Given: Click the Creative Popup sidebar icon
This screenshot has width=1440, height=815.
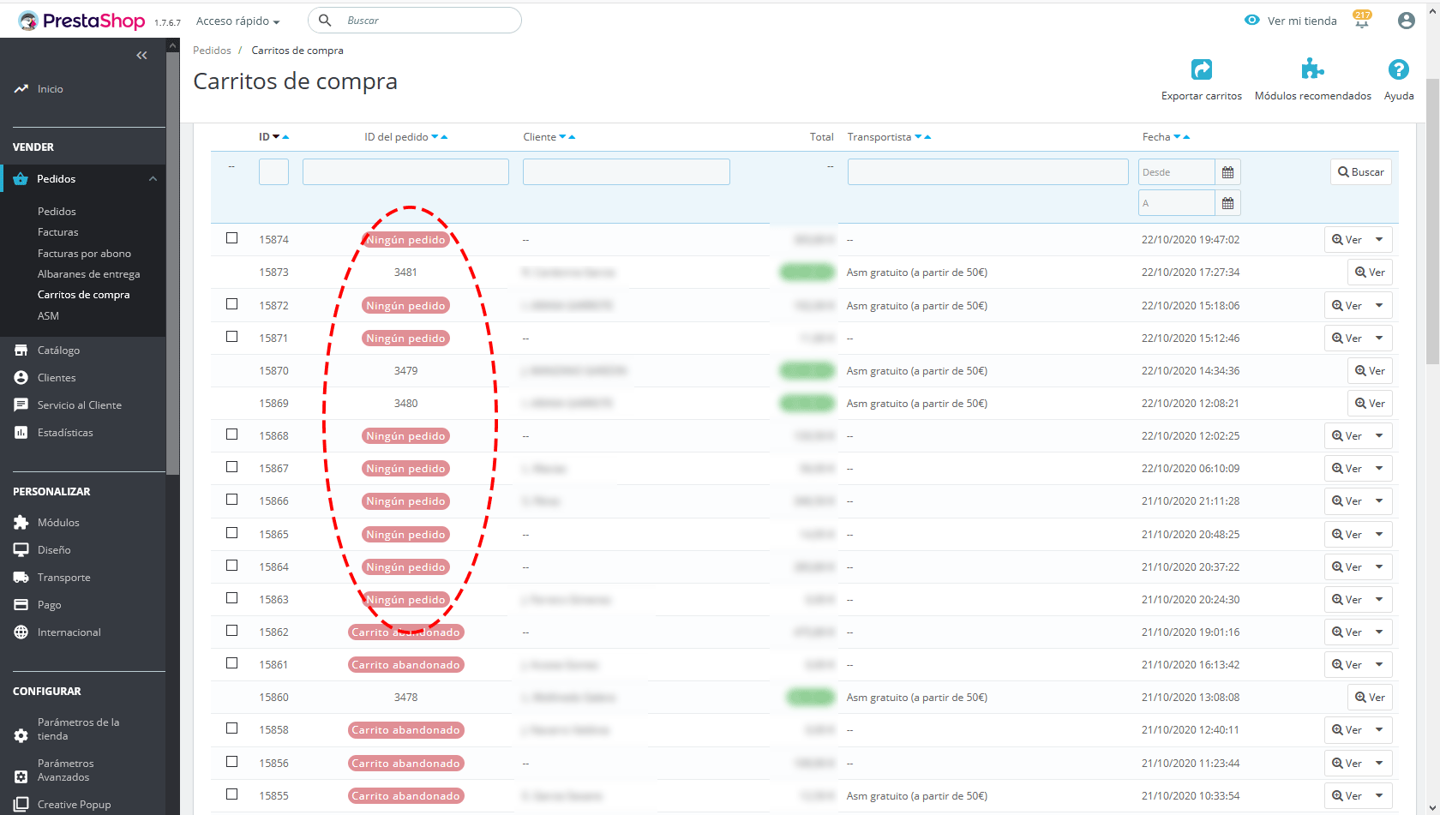Looking at the screenshot, I should pos(21,804).
